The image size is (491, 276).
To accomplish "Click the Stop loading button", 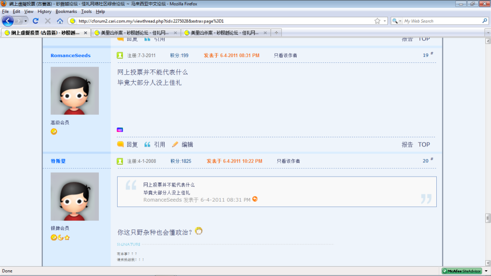I will pos(48,21).
